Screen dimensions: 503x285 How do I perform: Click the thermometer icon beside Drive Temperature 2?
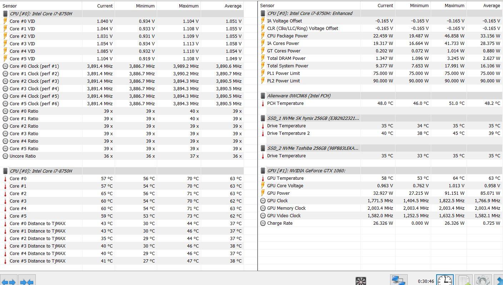point(263,133)
